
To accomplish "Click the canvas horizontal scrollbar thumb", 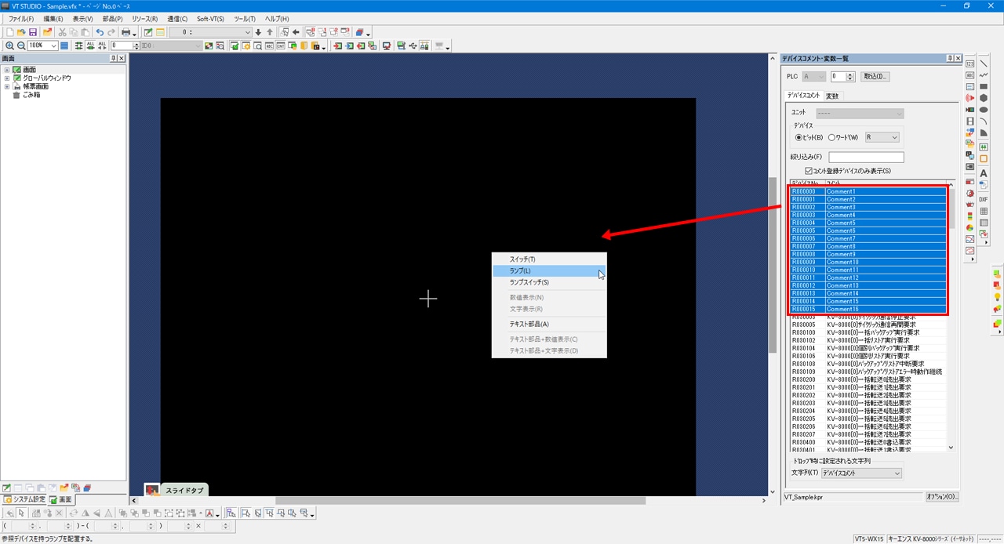I will [460, 501].
